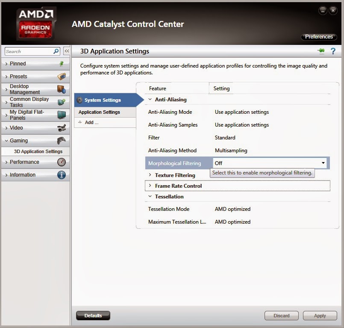Click the Morphological Filtering feature label
Screen dimensions: 344x328
(x=175, y=163)
